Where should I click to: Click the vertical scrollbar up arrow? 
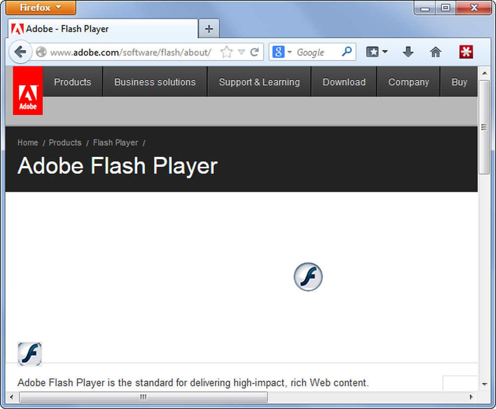(484, 73)
